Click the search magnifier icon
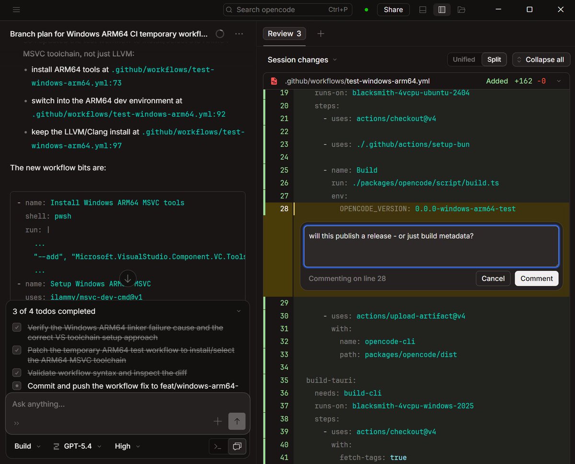The width and height of the screenshot is (575, 464). 230,10
